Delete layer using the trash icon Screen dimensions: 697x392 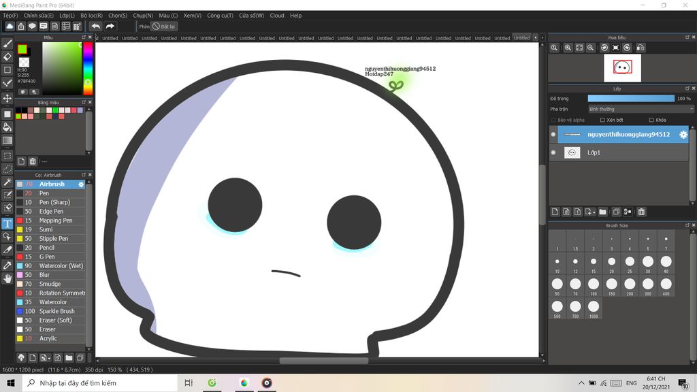(641, 212)
